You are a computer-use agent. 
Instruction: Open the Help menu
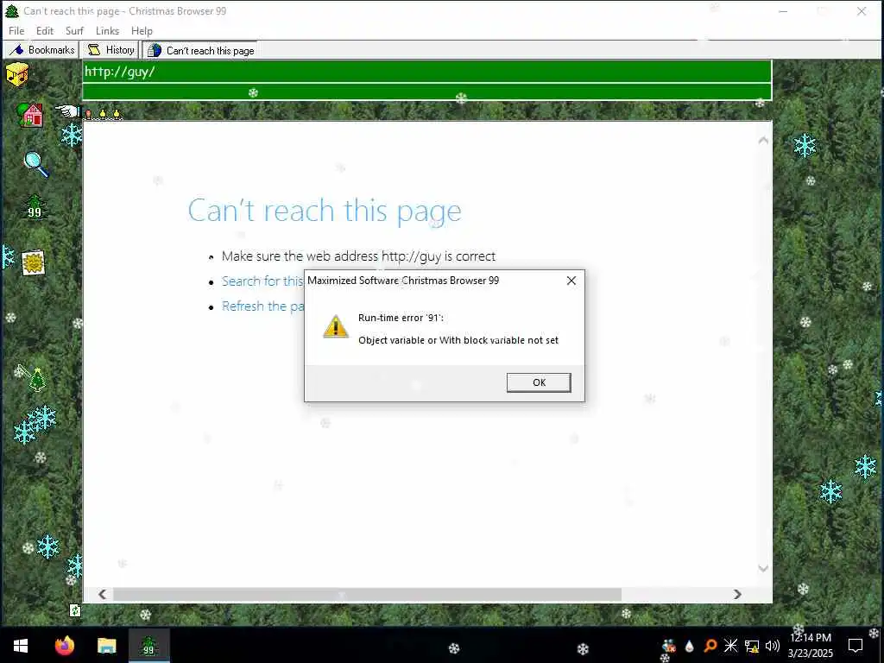point(142,30)
